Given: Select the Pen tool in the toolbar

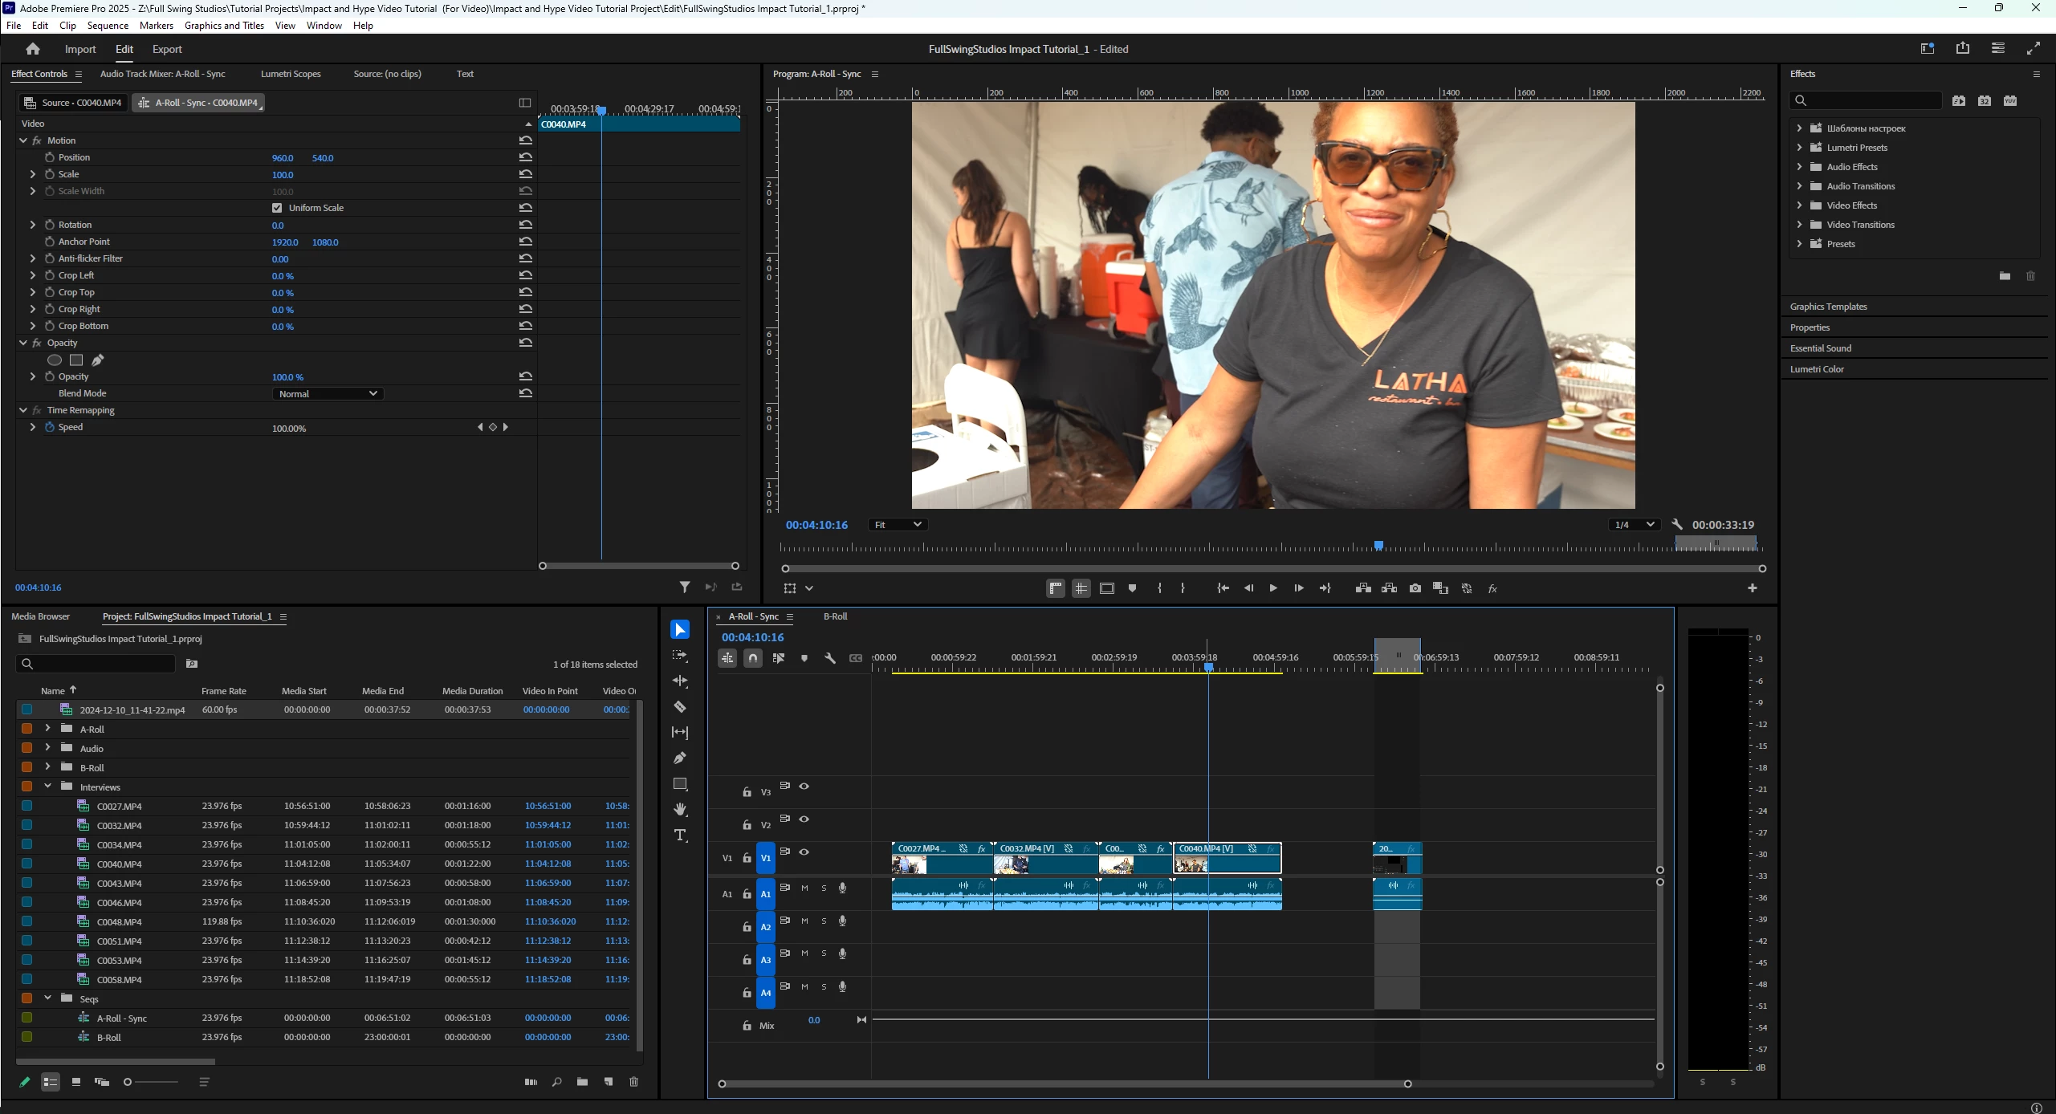Looking at the screenshot, I should [680, 758].
